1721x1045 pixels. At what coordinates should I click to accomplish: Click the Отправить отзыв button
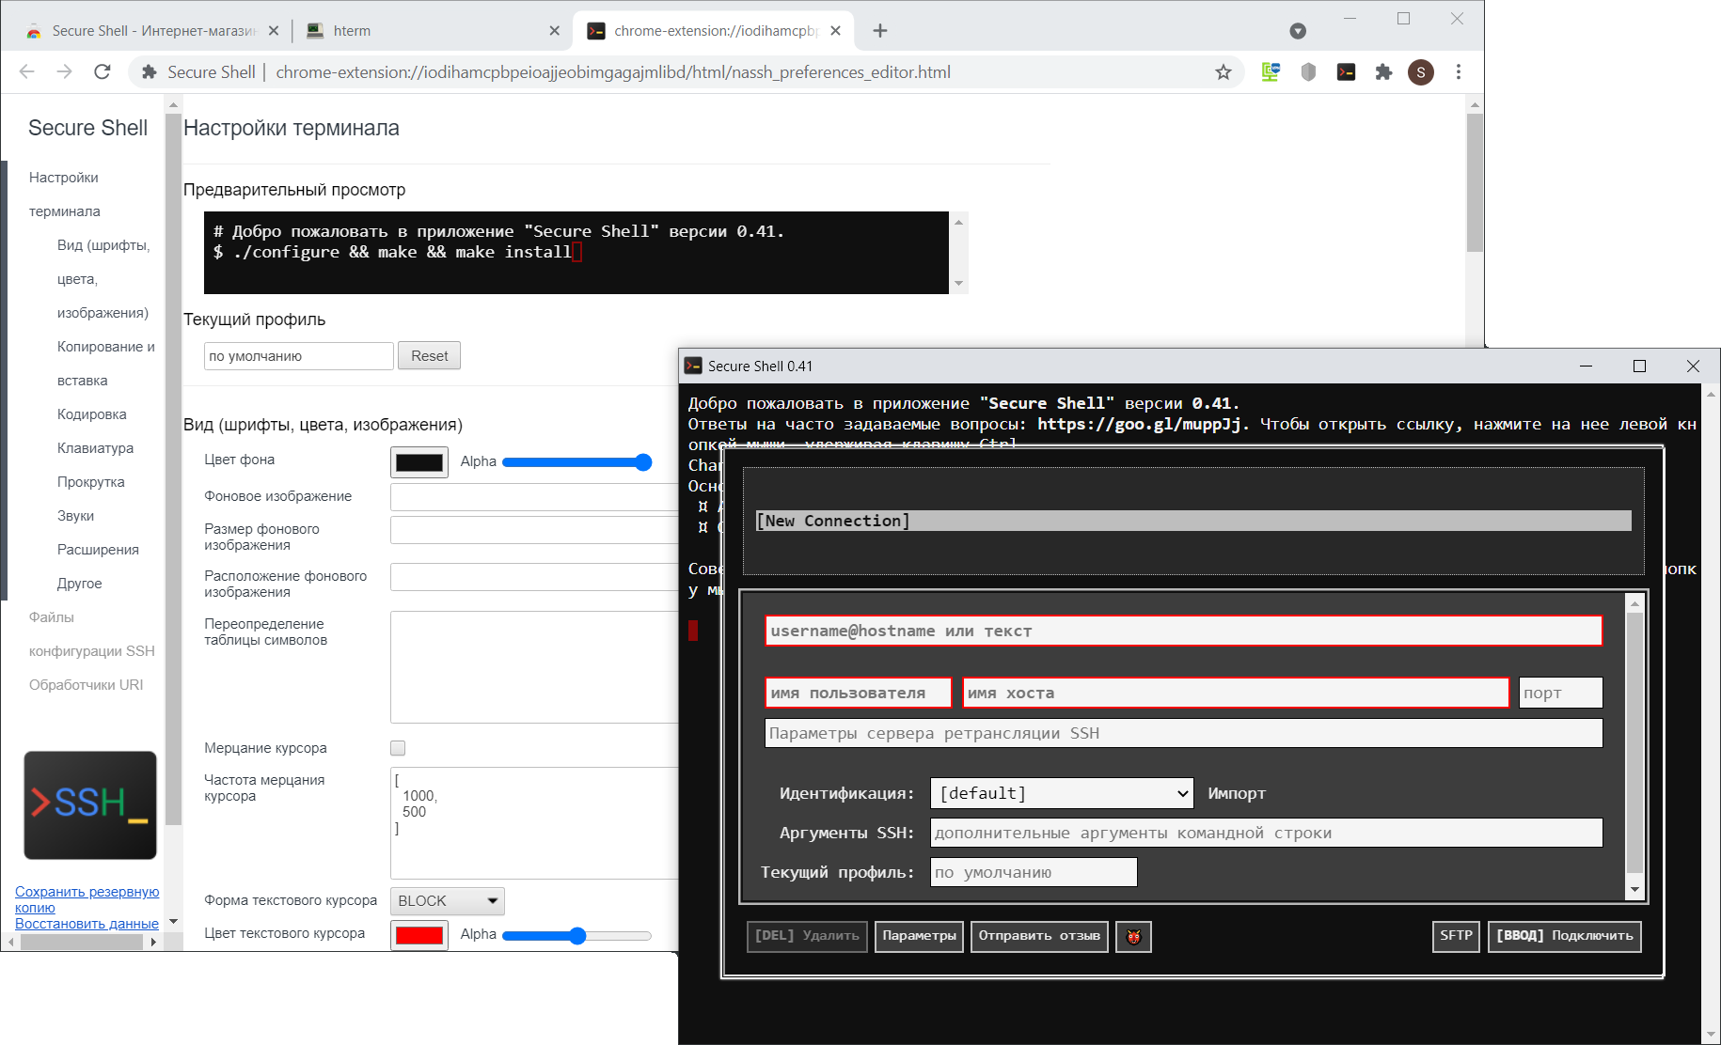point(1039,936)
